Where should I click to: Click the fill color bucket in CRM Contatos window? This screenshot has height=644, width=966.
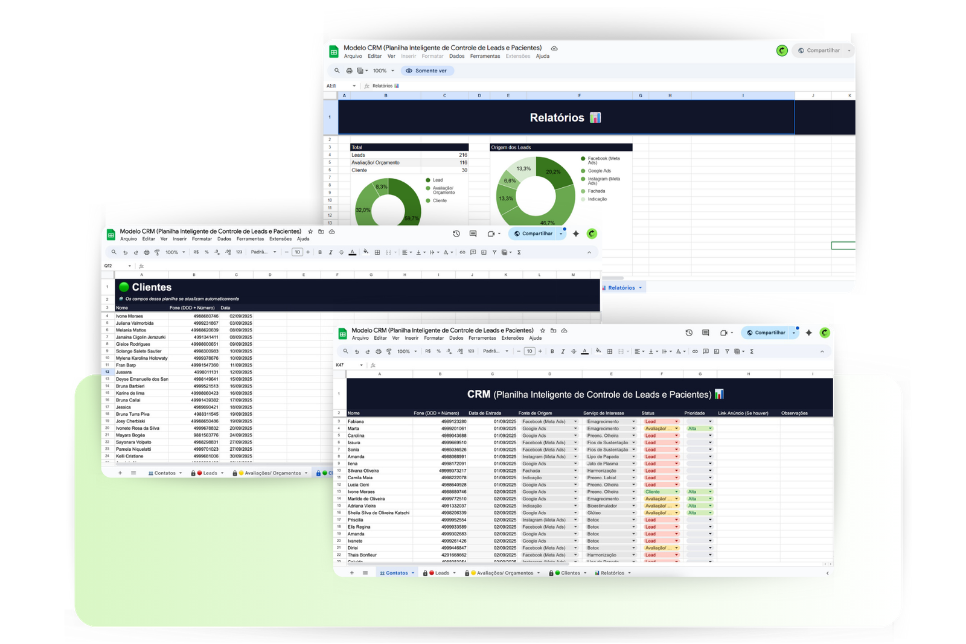tap(598, 351)
